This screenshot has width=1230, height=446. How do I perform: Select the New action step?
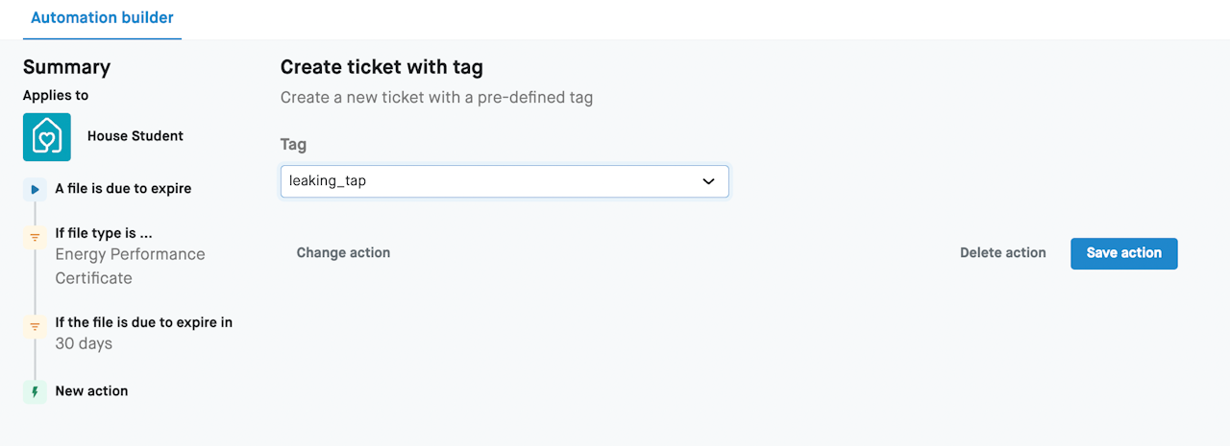point(91,391)
